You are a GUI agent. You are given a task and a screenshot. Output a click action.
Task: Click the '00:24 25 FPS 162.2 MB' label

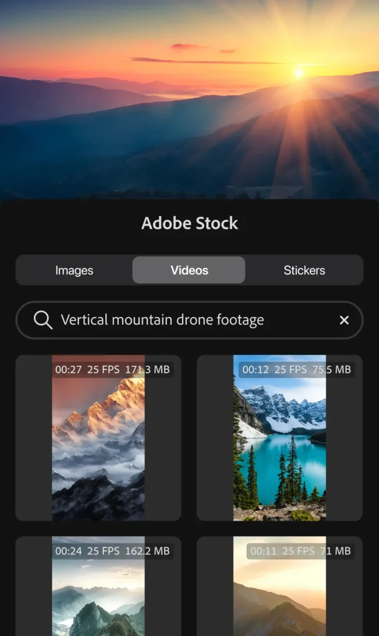[x=112, y=551]
